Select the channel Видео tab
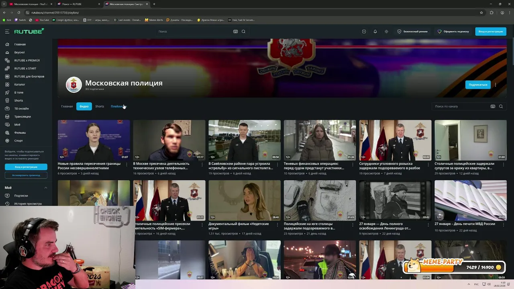Screen dimensions: 514x289 pyautogui.click(x=84, y=106)
